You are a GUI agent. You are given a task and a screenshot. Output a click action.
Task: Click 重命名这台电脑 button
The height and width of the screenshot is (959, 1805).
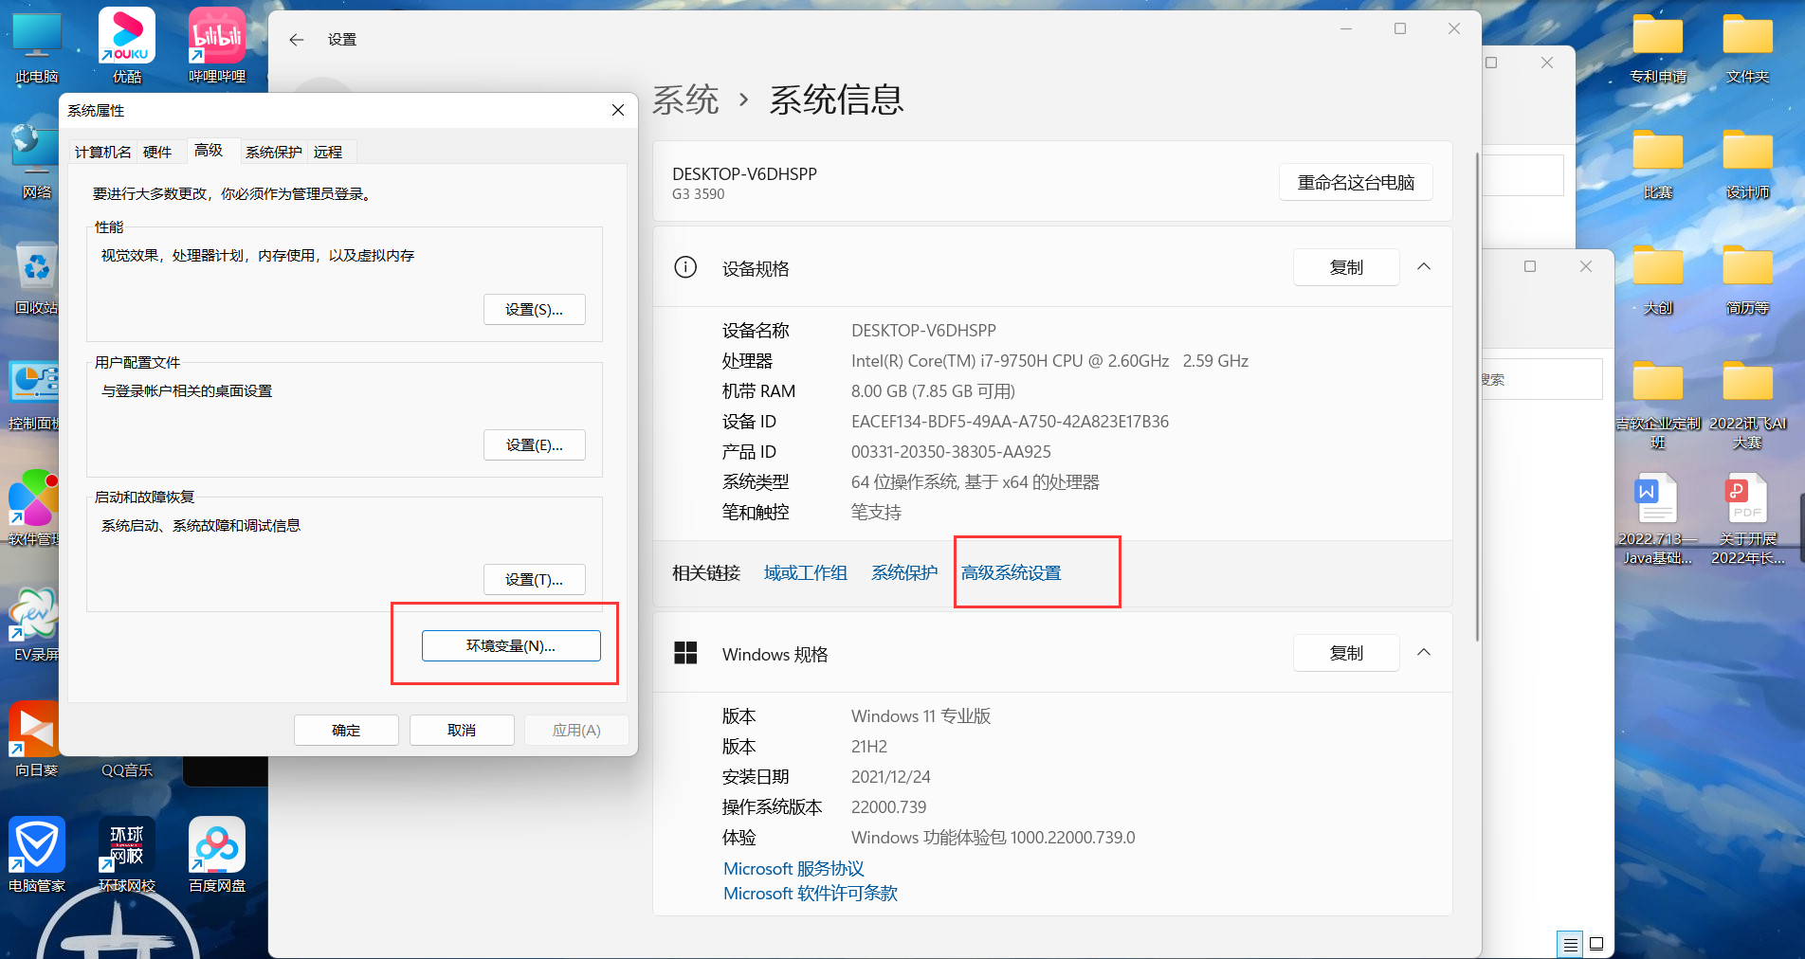(x=1356, y=182)
